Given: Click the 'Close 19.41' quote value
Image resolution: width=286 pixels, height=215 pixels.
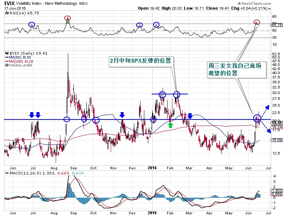Looking at the screenshot, I should (x=217, y=8).
